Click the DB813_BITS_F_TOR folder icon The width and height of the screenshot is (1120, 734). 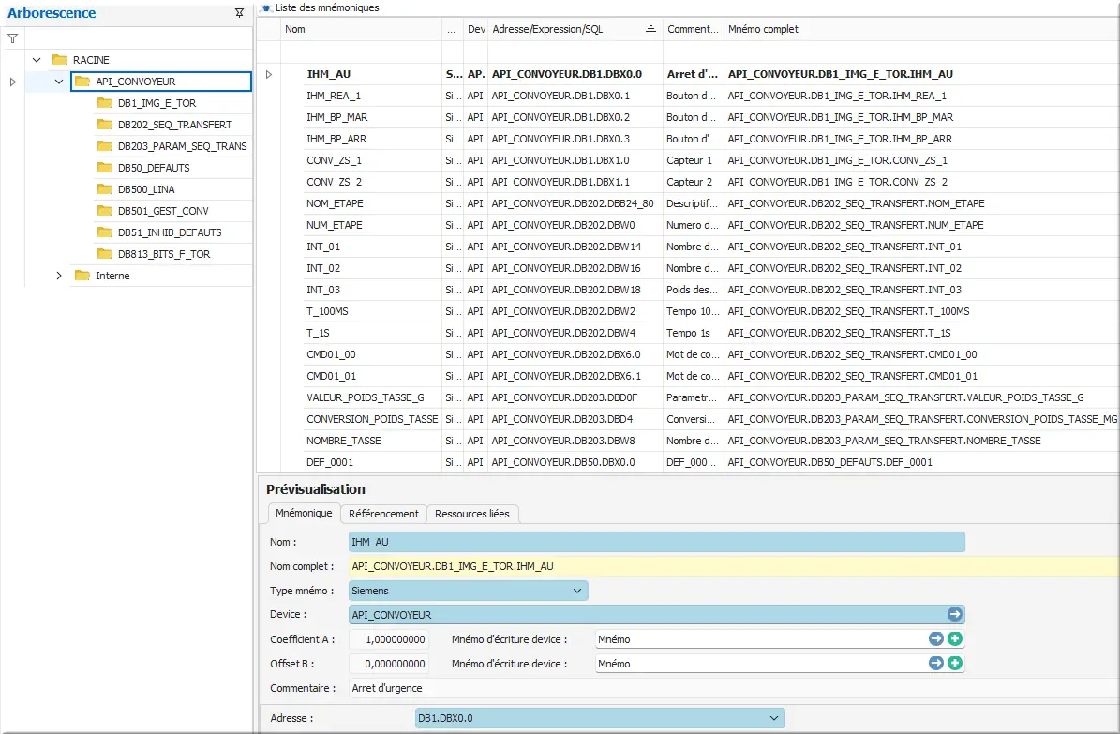(105, 254)
